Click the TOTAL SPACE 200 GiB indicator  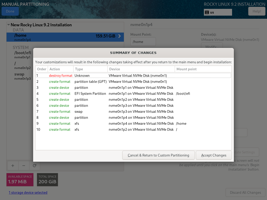(47, 180)
